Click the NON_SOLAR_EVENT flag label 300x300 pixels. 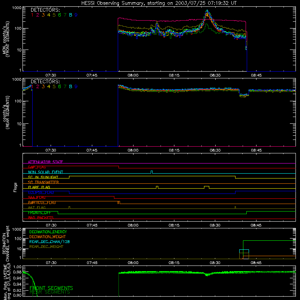coord(45,172)
